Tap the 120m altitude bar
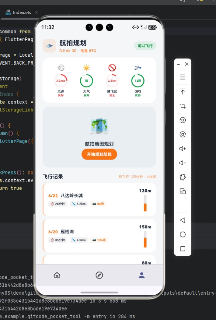This screenshot has height=320, width=216. pos(145,203)
